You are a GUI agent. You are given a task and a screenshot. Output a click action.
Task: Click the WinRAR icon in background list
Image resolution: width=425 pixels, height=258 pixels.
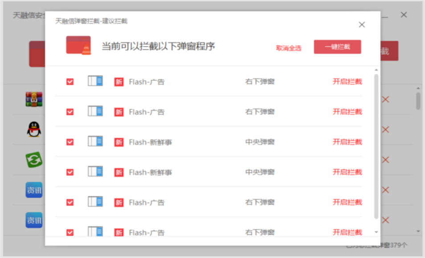coord(34,99)
